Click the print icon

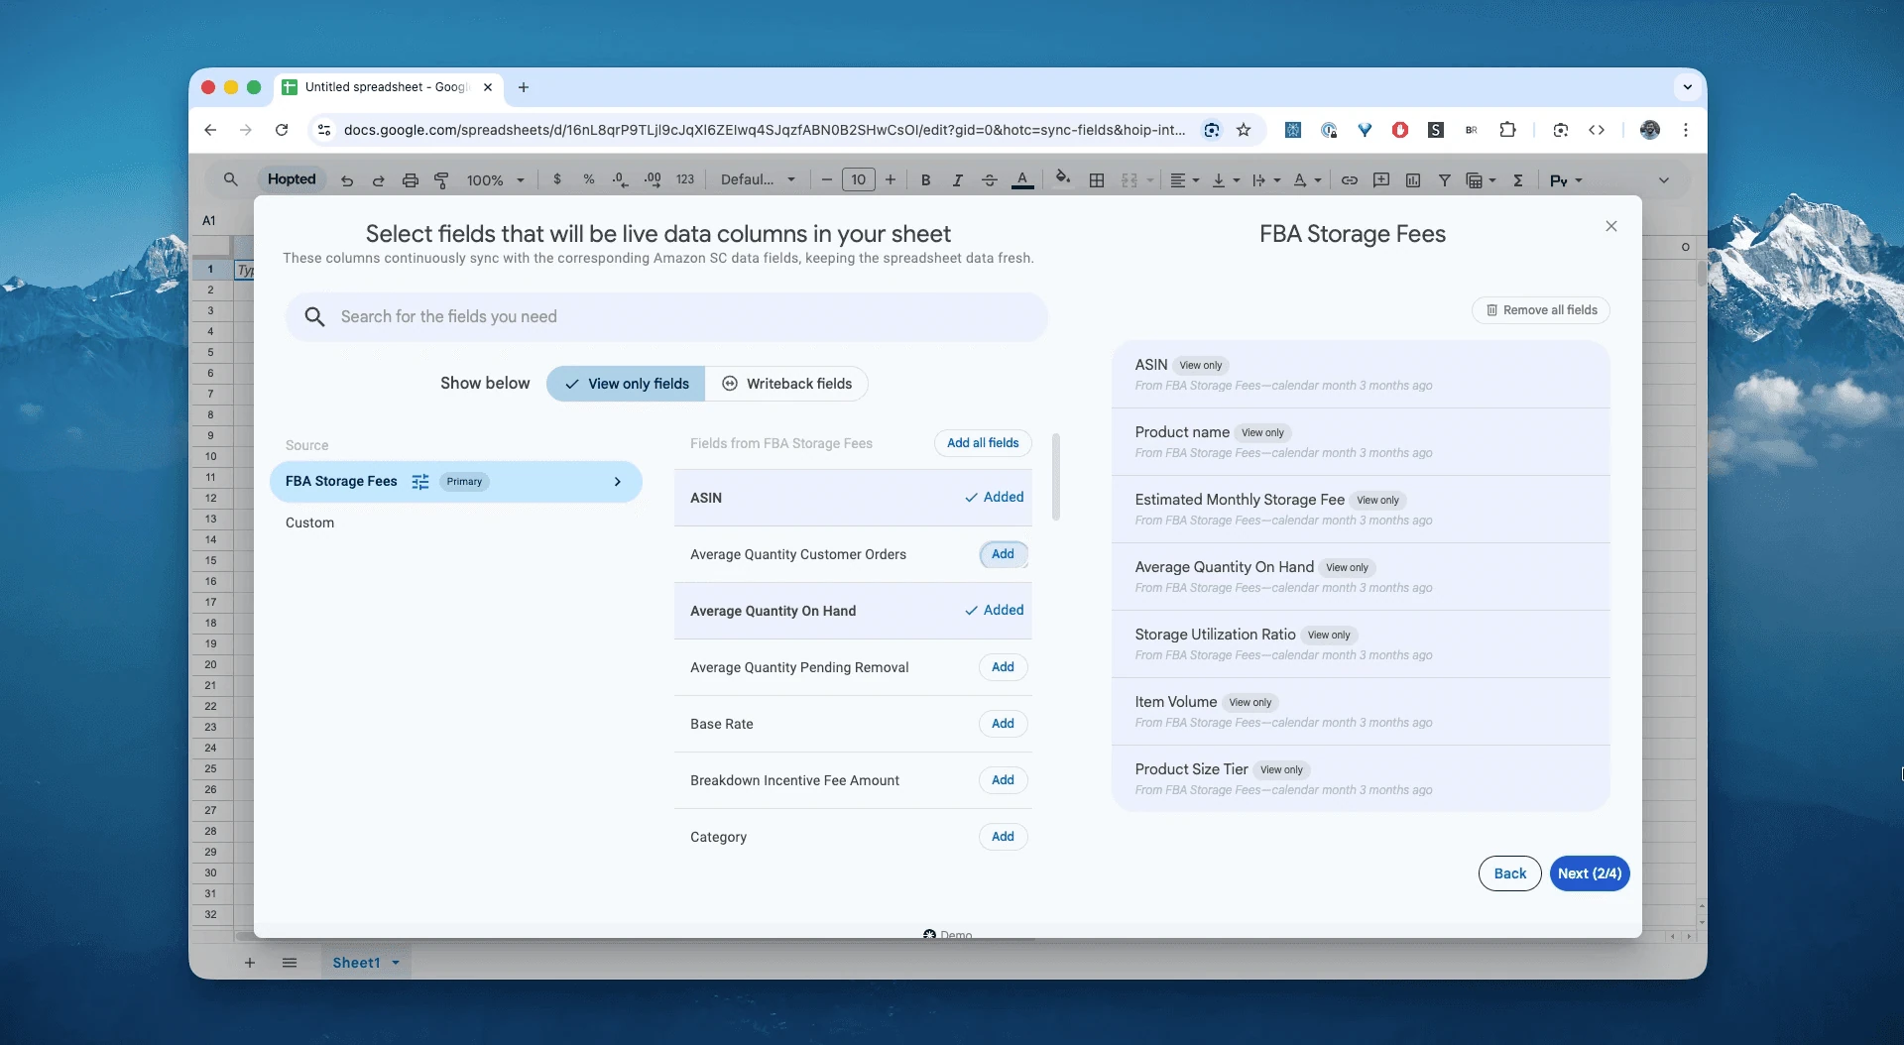(x=410, y=180)
